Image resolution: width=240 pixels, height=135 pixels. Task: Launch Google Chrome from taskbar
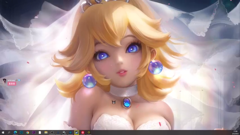28,133
